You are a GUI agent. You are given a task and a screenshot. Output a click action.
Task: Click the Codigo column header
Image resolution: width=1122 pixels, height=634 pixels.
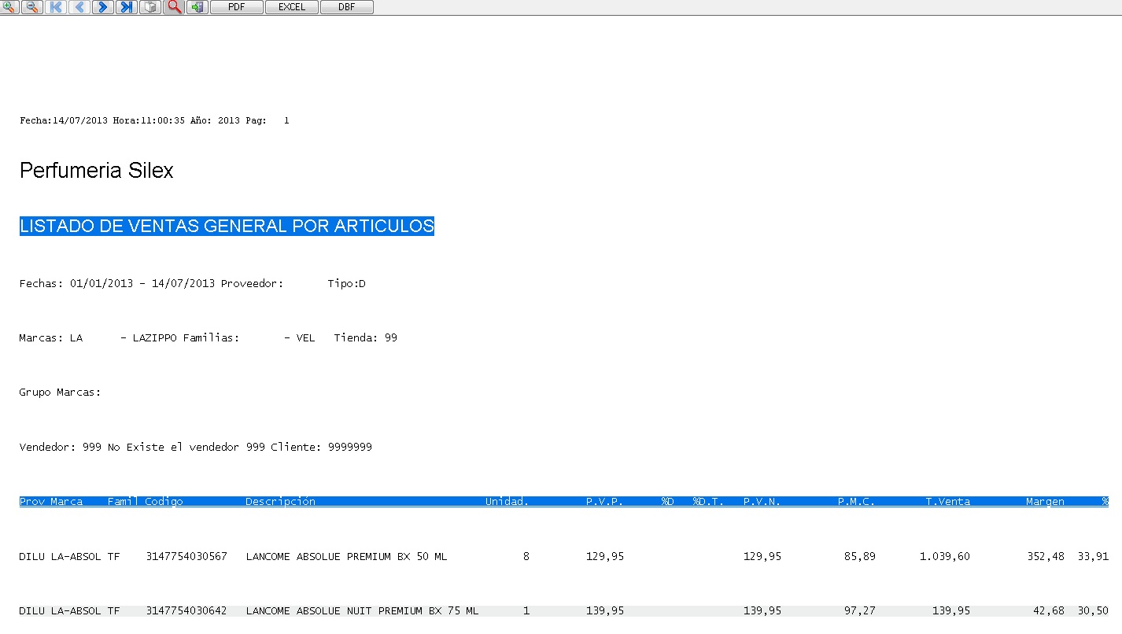pos(164,502)
